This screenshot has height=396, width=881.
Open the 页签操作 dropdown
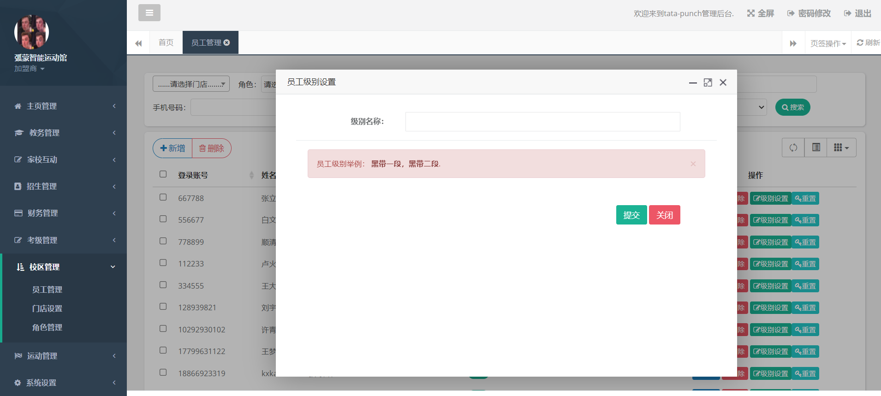tap(828, 43)
